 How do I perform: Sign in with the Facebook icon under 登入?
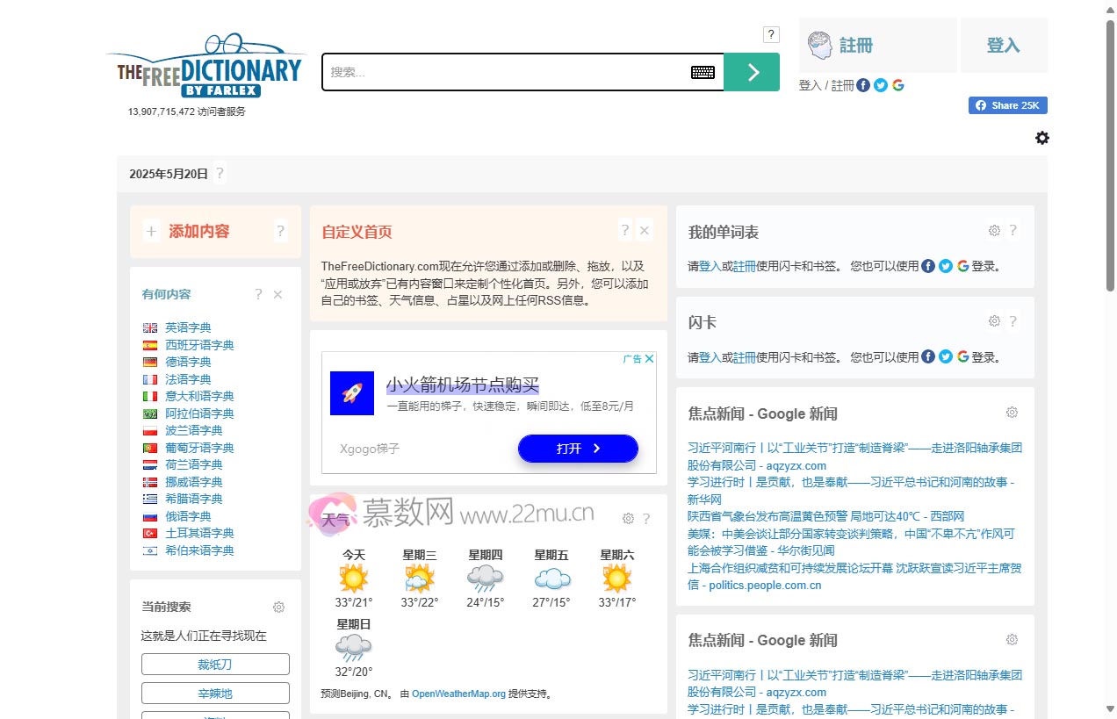(863, 85)
